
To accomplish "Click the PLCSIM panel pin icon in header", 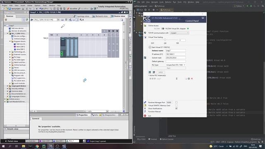I will point(203,18).
